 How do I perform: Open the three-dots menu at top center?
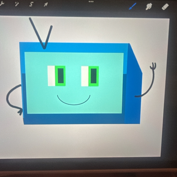[91, 2]
